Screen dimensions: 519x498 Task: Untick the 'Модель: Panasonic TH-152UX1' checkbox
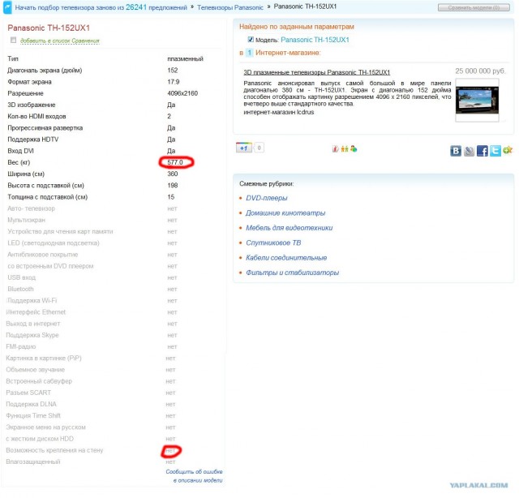[251, 40]
